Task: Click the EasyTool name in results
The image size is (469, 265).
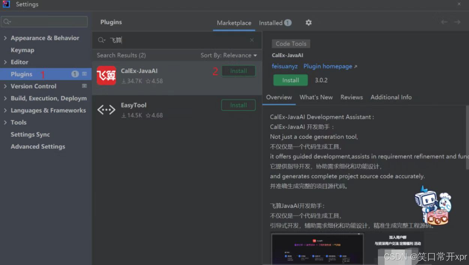Action: tap(133, 105)
